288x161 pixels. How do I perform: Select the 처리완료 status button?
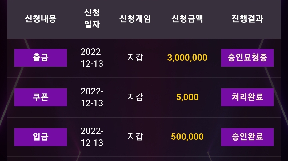247,97
